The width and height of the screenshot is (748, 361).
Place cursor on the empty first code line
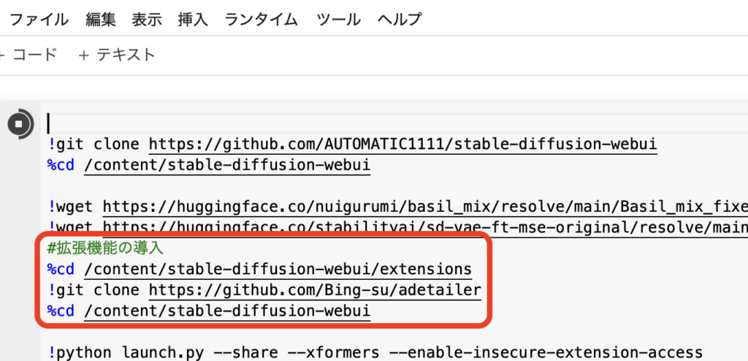click(x=219, y=123)
